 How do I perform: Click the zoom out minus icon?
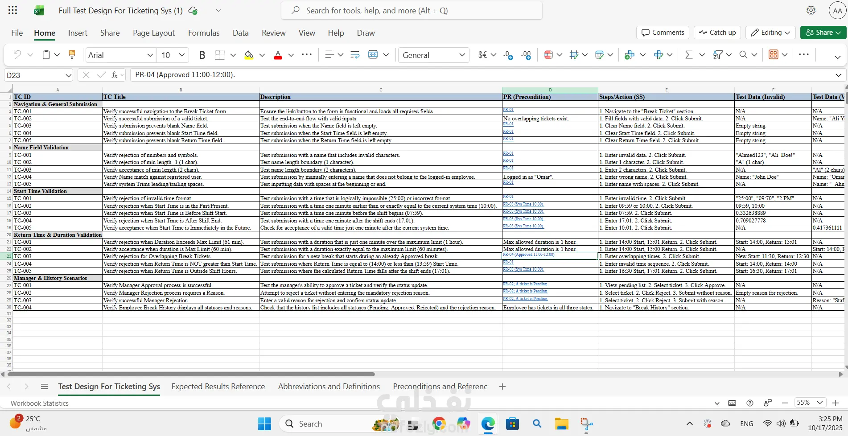[785, 403]
